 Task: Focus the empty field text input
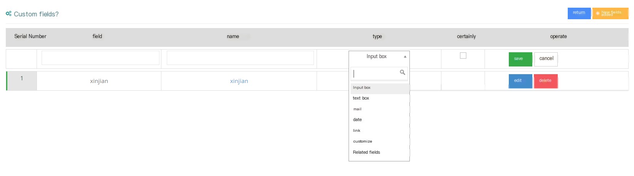100,58
